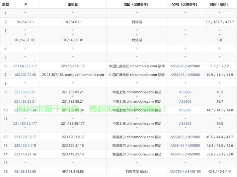This screenshot has height=177, width=237.
Task: Open the blue IP link 223.120.3.217
Action: pos(25,137)
